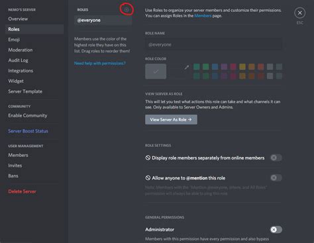Open Overview settings page

[18, 19]
